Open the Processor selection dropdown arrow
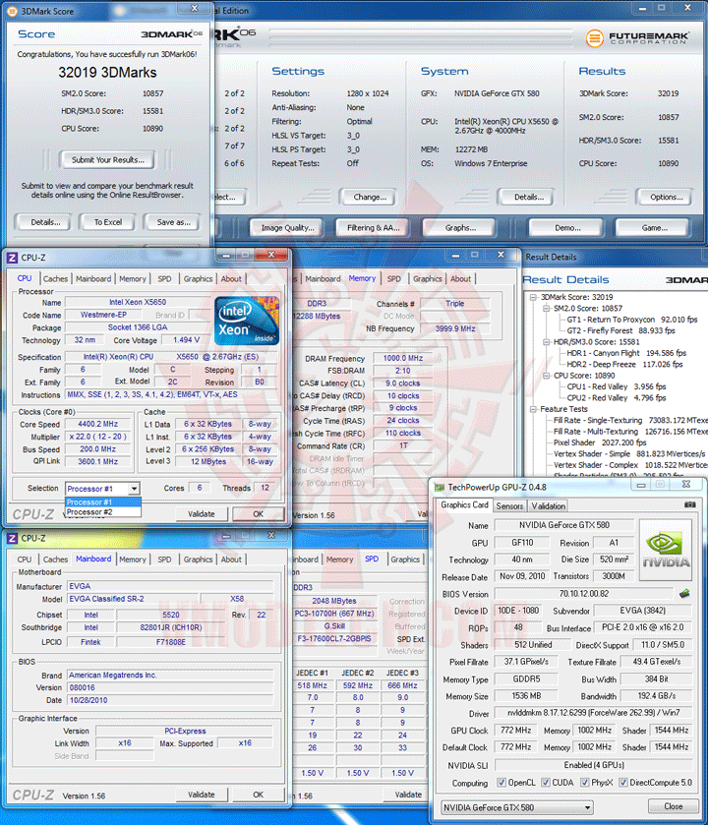This screenshot has width=708, height=825. point(134,489)
